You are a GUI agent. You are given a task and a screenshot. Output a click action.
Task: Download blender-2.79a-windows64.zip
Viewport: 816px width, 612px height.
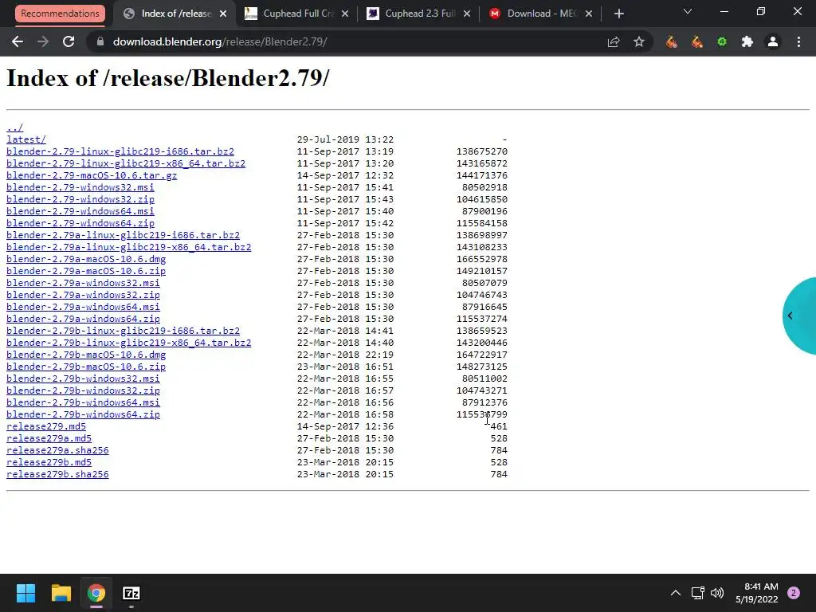(83, 319)
